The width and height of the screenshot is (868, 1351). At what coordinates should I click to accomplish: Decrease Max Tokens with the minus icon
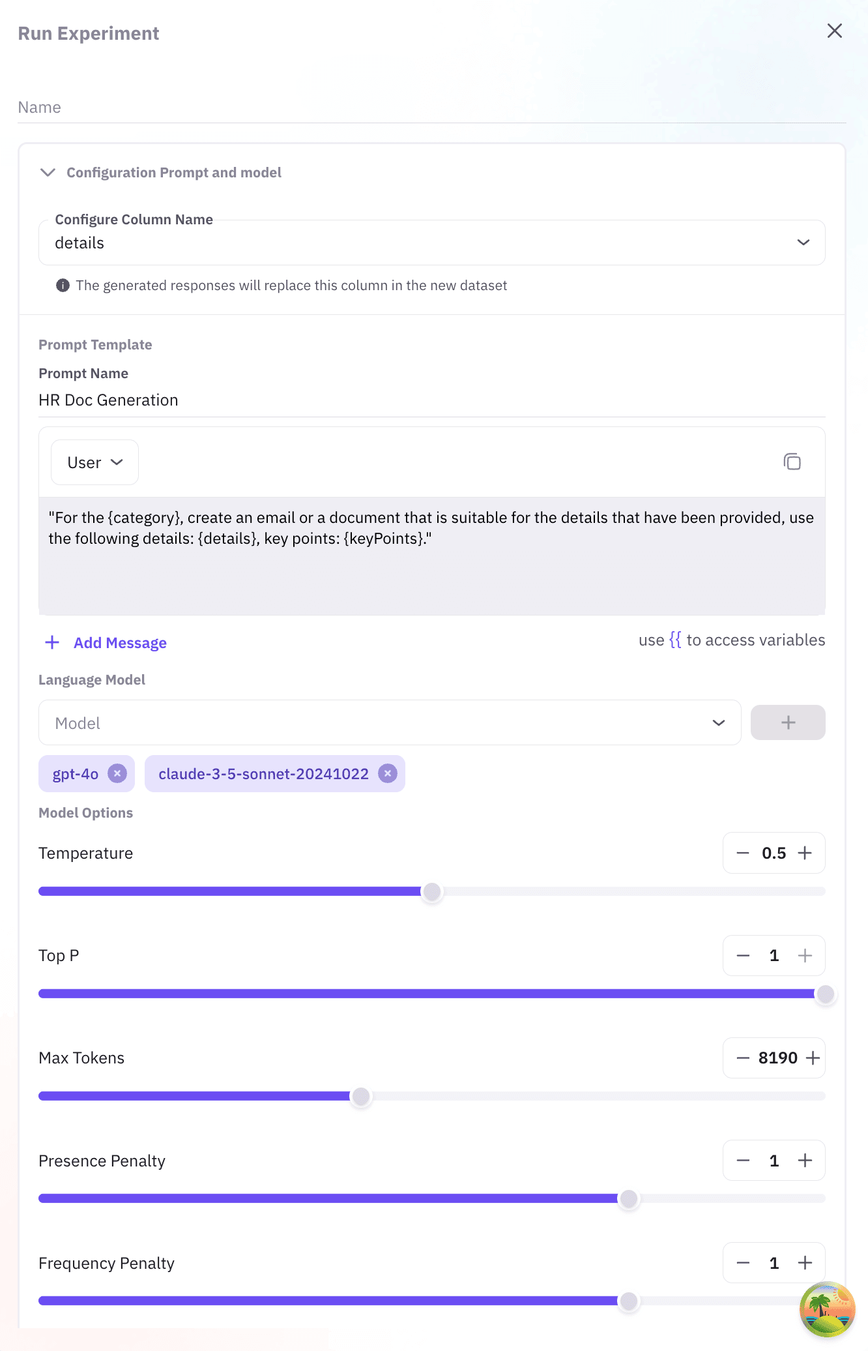pyautogui.click(x=742, y=1058)
